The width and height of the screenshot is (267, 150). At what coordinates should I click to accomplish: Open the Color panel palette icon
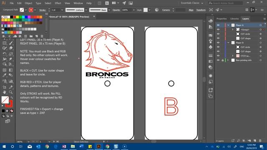pyautogui.click(x=210, y=21)
